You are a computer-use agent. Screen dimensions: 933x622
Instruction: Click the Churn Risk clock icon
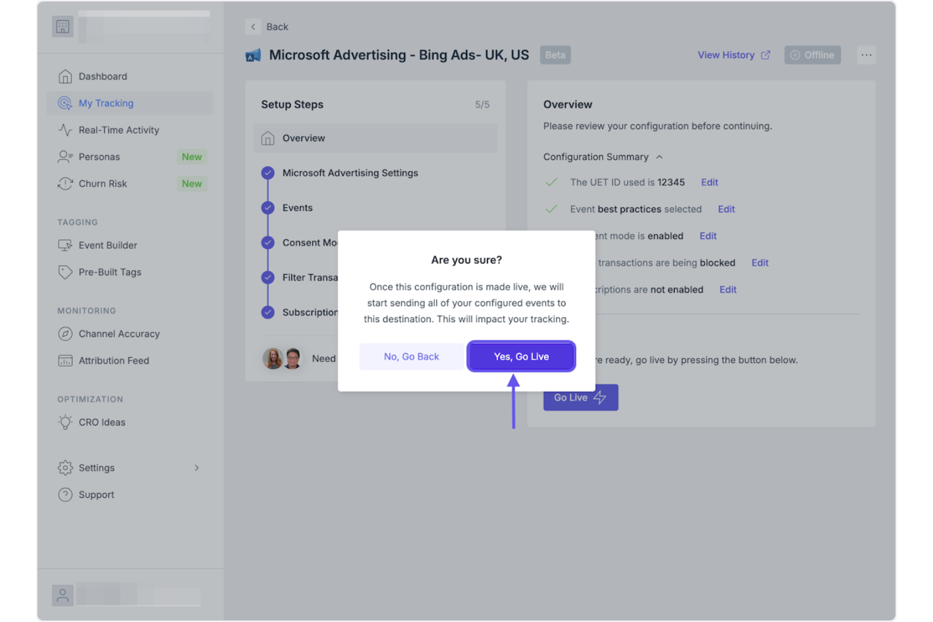click(65, 183)
